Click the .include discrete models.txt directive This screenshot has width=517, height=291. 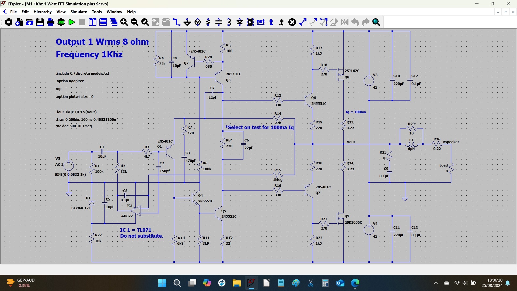pos(82,73)
